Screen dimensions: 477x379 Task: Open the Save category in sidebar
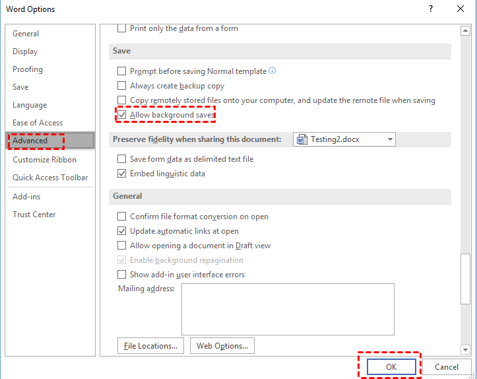point(50,87)
